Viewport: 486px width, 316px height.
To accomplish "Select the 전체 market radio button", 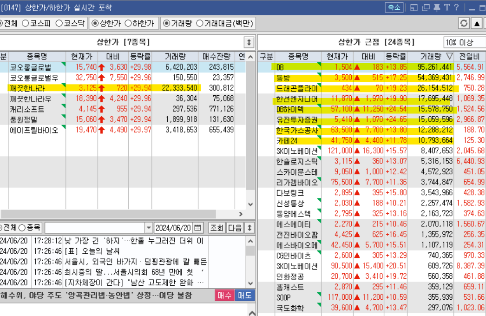I will point(8,23).
